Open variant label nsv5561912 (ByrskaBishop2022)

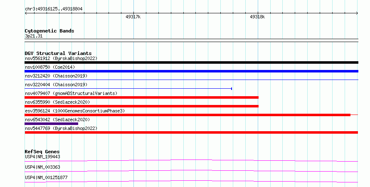point(61,58)
